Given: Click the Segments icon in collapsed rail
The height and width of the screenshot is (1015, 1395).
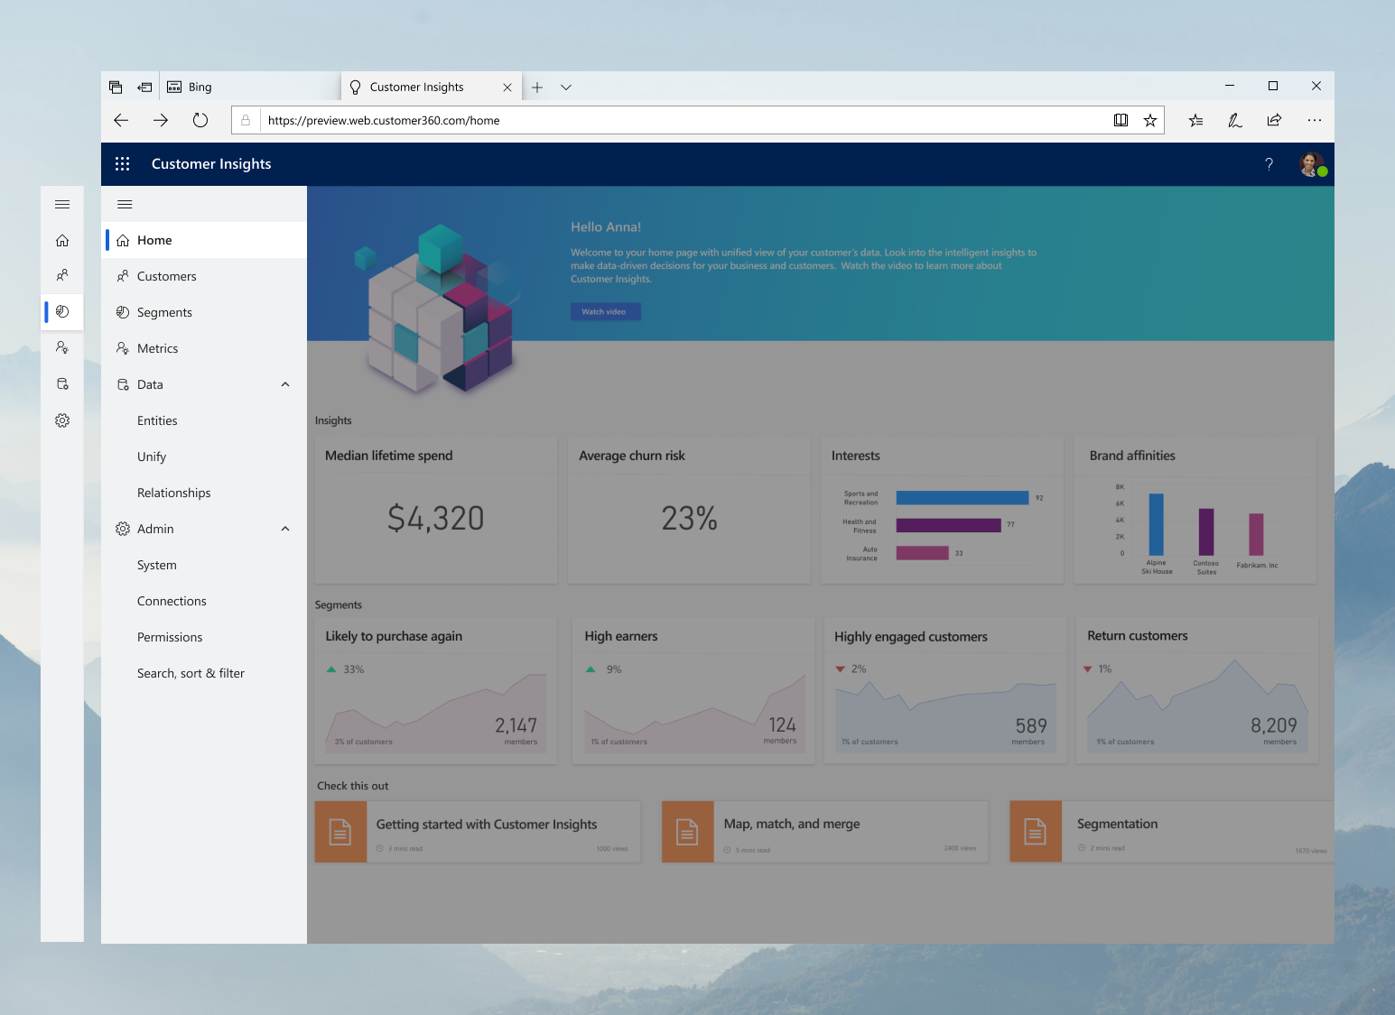Looking at the screenshot, I should [62, 311].
